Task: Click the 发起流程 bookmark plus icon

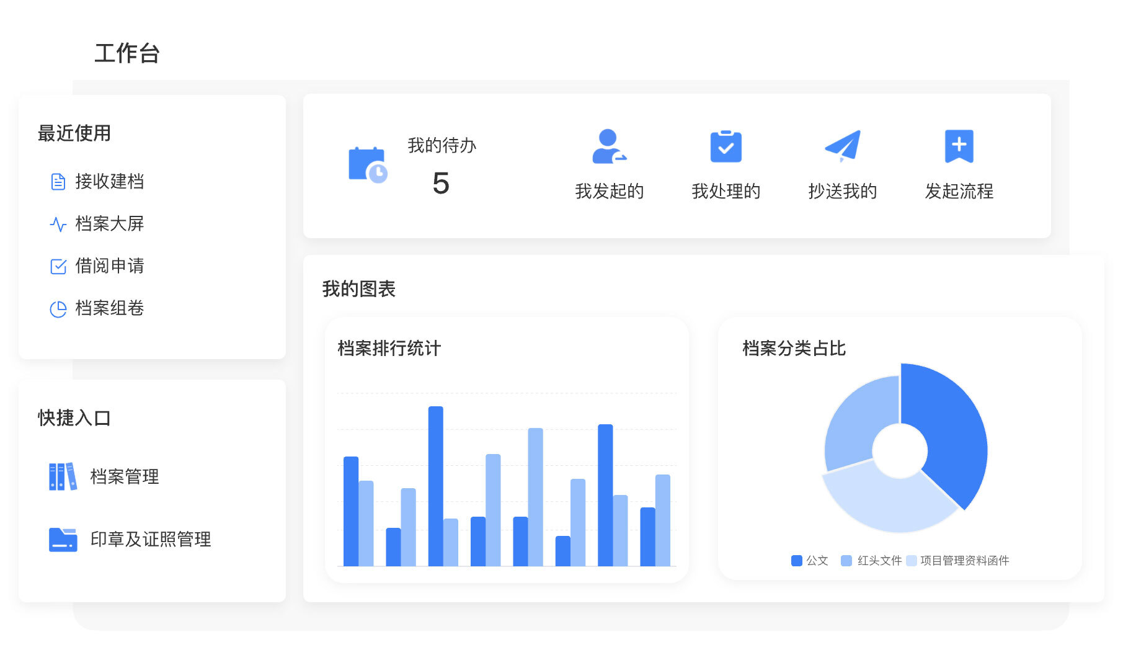Action: 959,146
